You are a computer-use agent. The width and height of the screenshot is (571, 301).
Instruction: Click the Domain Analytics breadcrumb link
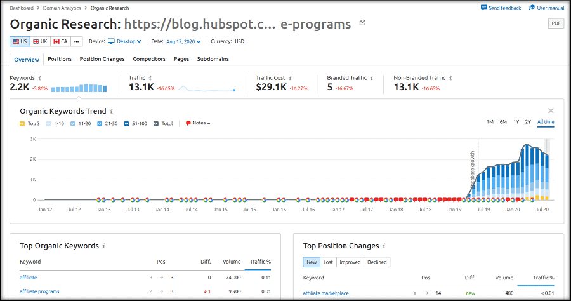(62, 8)
